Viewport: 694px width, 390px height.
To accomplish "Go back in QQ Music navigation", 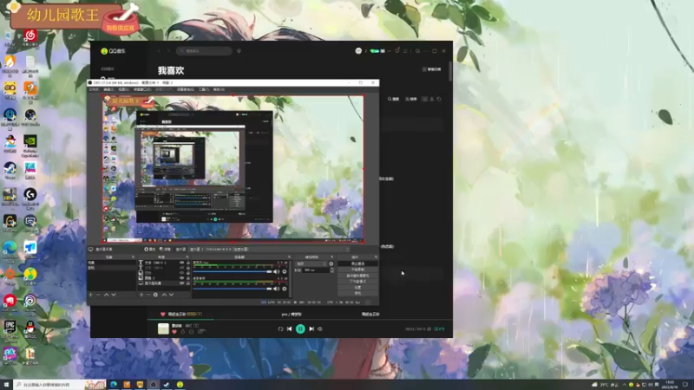I will [x=159, y=51].
